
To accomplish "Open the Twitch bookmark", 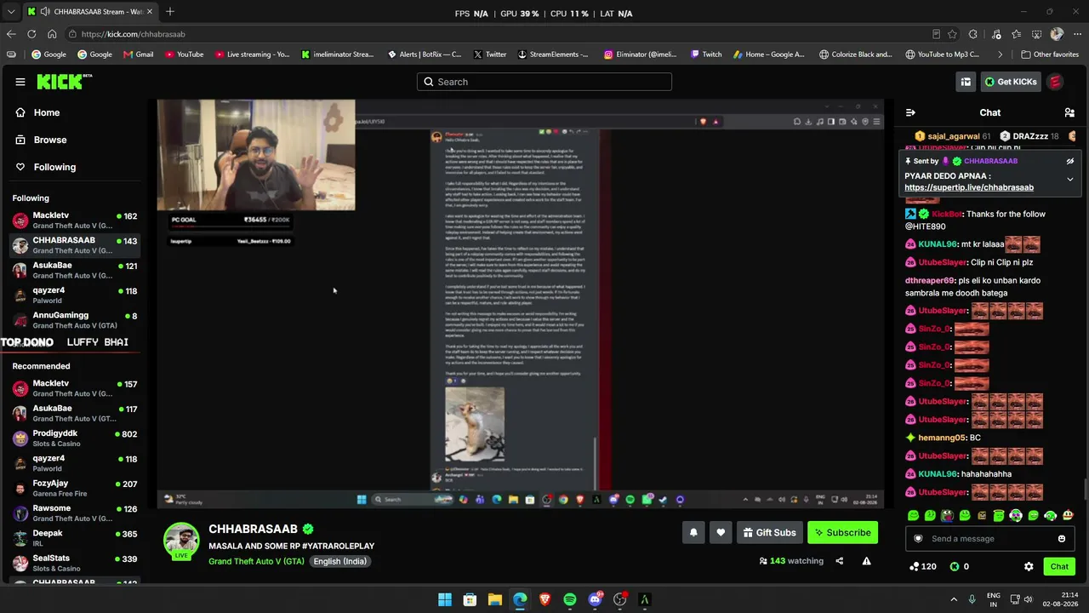I will tap(706, 54).
